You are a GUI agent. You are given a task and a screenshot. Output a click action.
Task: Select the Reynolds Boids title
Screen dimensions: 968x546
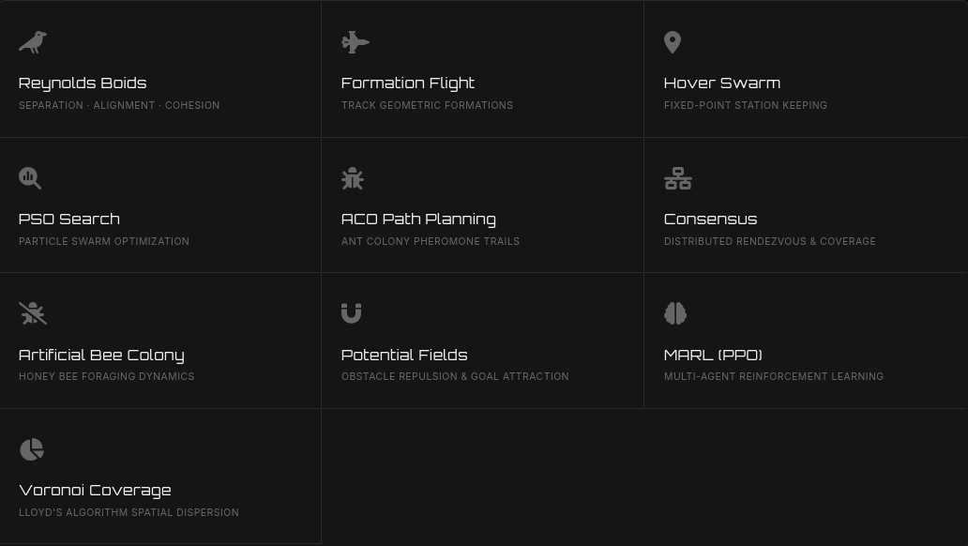pyautogui.click(x=83, y=83)
